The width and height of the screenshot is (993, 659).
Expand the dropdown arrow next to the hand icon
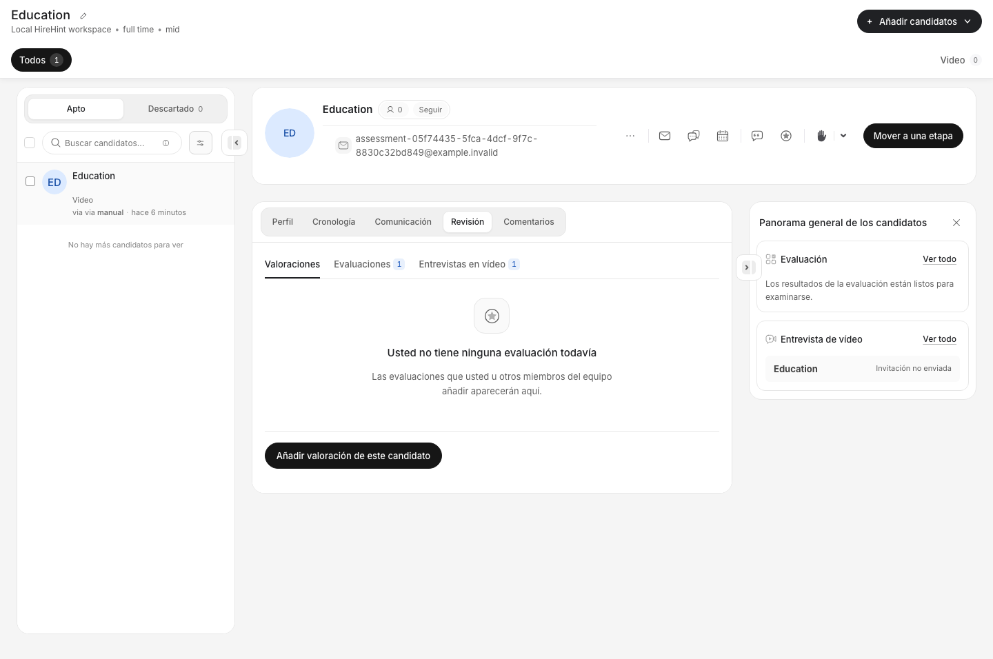[843, 136]
